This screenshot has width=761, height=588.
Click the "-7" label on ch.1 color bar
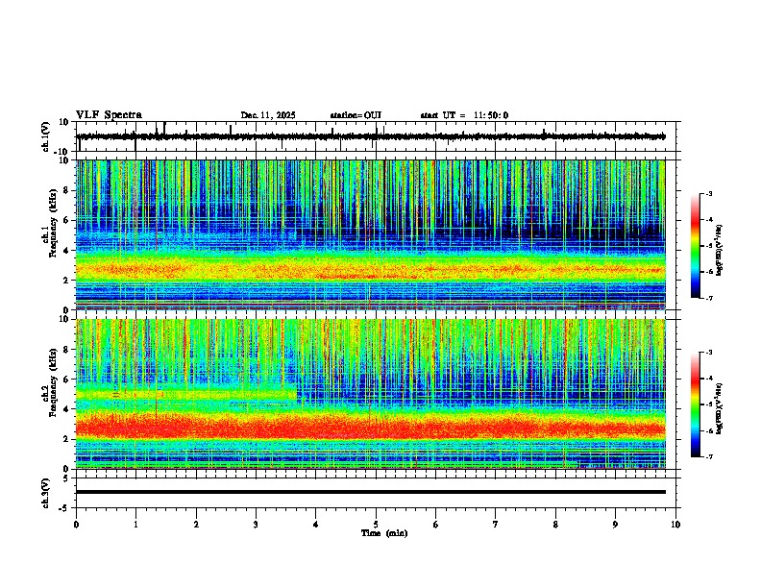(708, 298)
